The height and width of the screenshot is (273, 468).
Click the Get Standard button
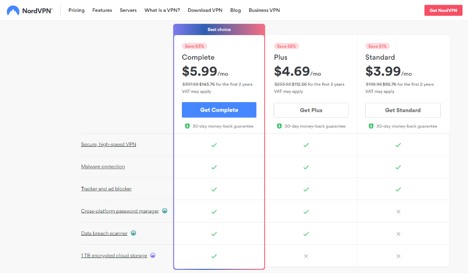click(403, 110)
